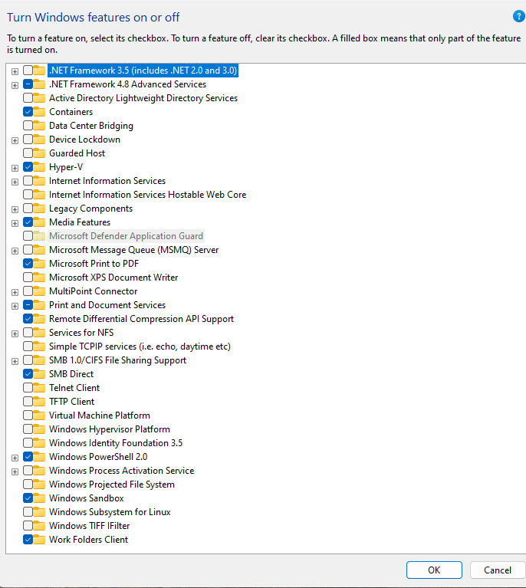The image size is (526, 588).
Task: Select the Remote Differential Compression API Support row
Action: tap(141, 319)
